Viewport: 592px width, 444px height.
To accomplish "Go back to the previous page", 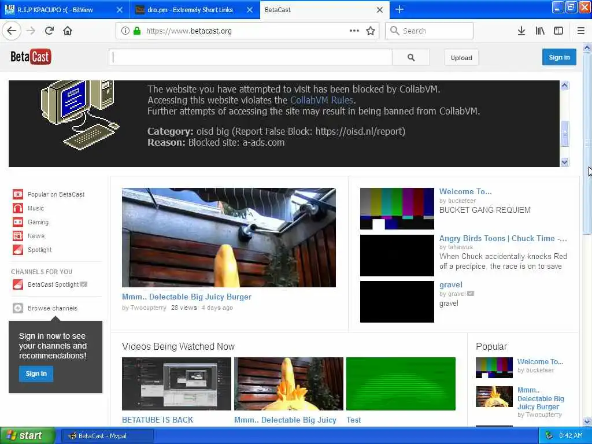I will 12,31.
